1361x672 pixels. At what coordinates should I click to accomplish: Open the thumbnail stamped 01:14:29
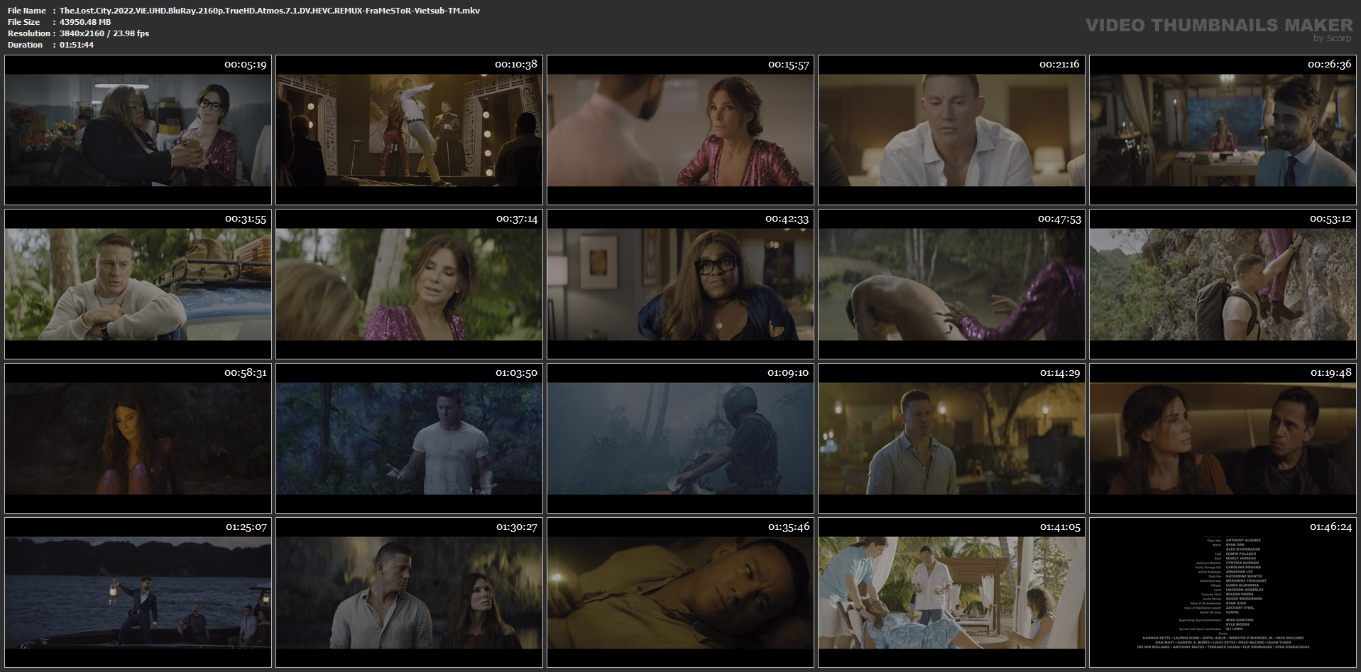coord(951,438)
